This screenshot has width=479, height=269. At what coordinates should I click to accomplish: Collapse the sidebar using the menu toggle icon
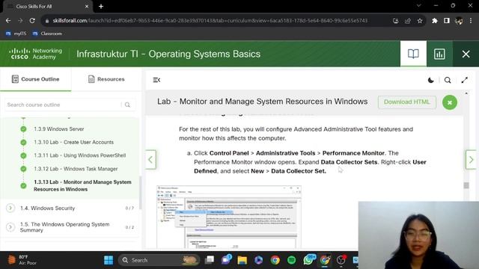click(156, 80)
